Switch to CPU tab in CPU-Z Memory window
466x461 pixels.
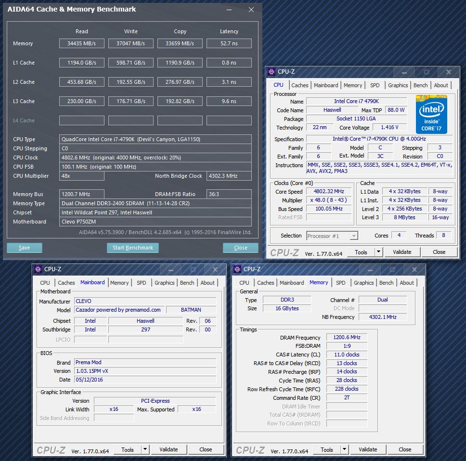pyautogui.click(x=244, y=283)
